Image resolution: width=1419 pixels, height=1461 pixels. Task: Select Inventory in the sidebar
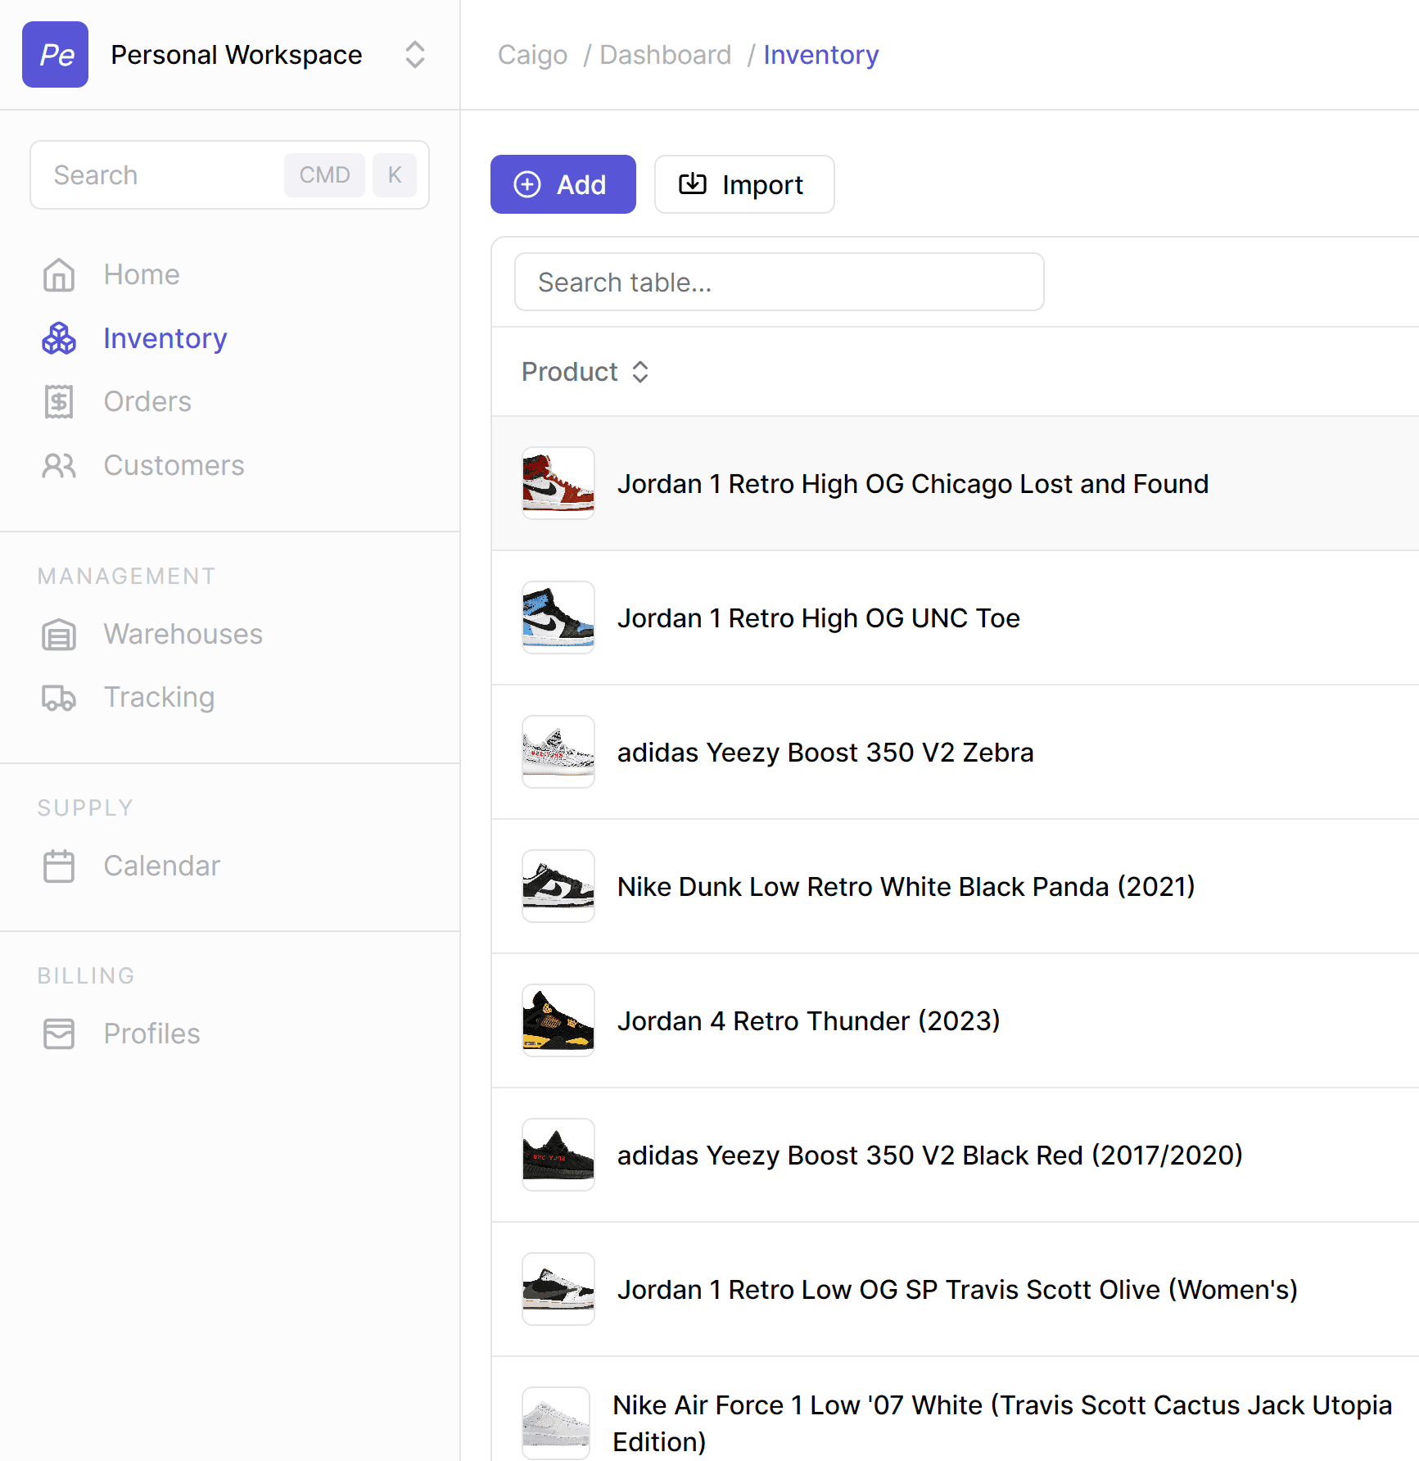tap(165, 338)
